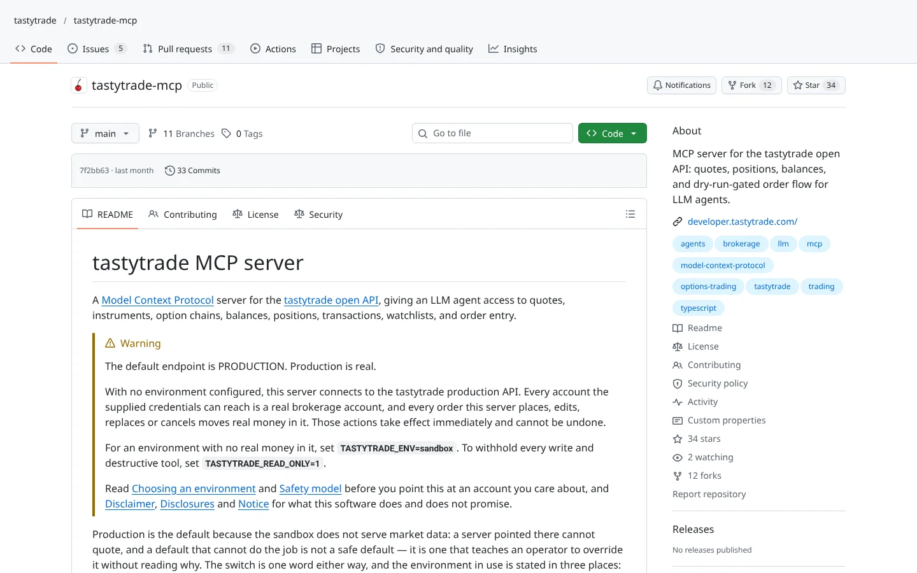Open the 33 Commits history link
Screen dimensions: 917x573
click(x=192, y=171)
